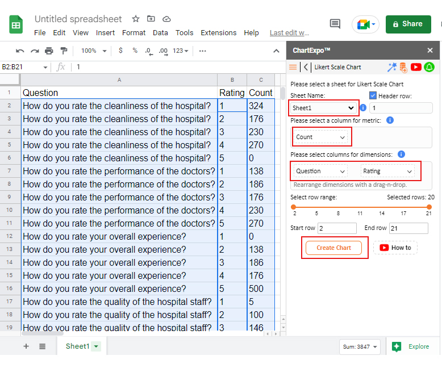This screenshot has width=442, height=368.
Task: Click the Share button
Action: [408, 24]
